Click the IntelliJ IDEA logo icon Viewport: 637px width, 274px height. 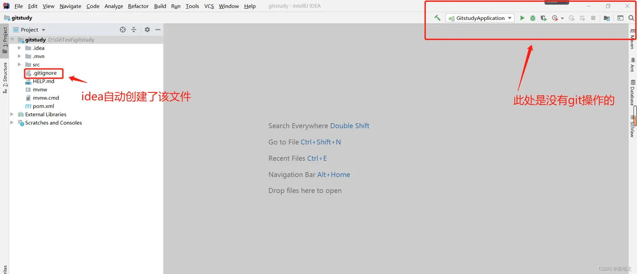6,6
